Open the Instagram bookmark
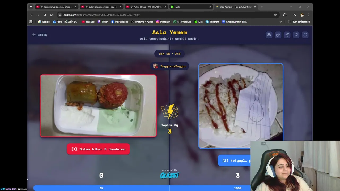 (x=163, y=22)
